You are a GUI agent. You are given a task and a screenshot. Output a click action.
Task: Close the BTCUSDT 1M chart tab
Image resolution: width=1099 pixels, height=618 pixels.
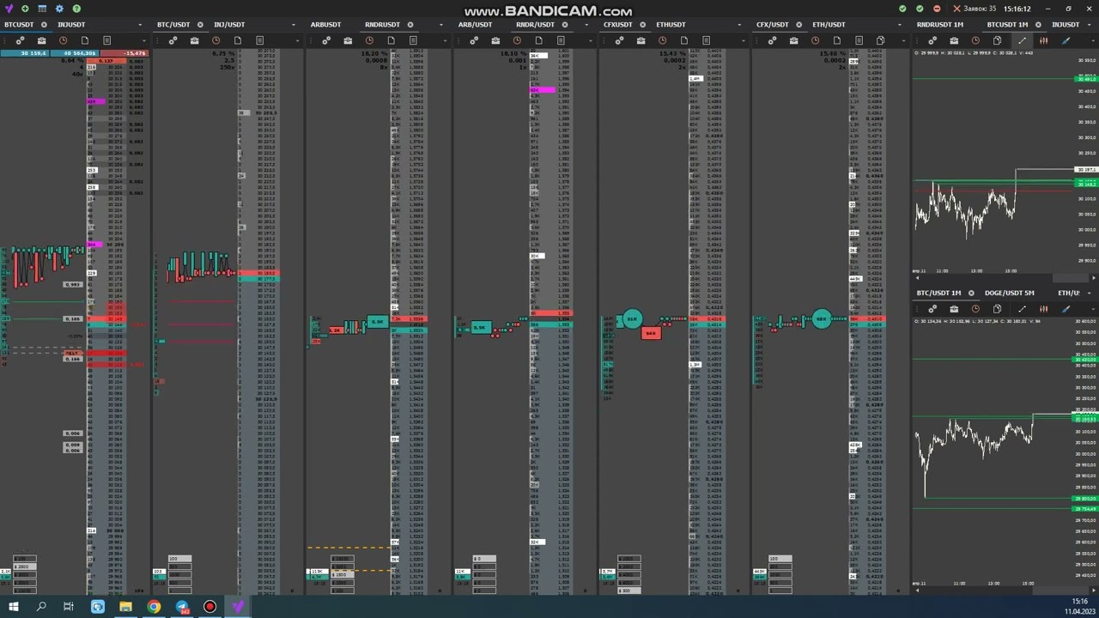(1037, 25)
